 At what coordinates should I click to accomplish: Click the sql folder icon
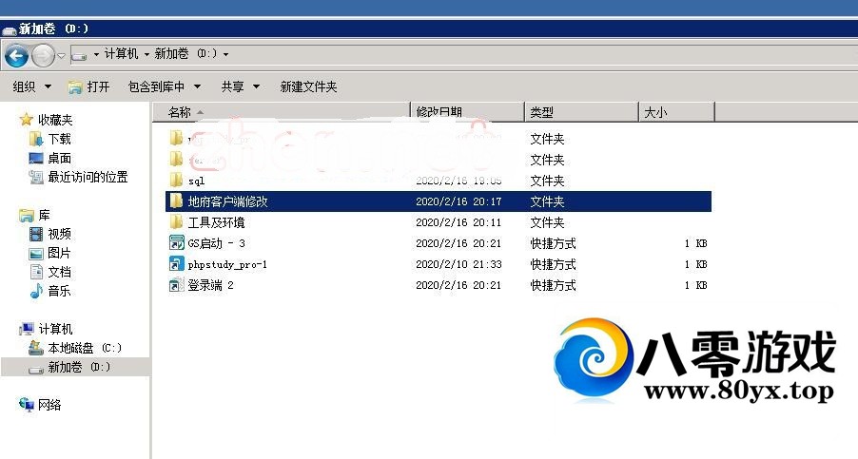click(x=176, y=180)
